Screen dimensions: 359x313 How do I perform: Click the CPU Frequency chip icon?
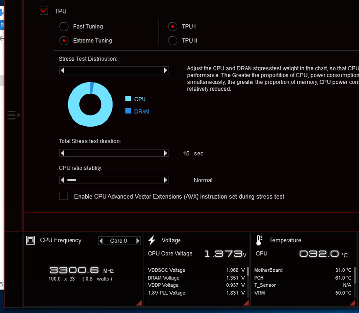click(x=31, y=240)
